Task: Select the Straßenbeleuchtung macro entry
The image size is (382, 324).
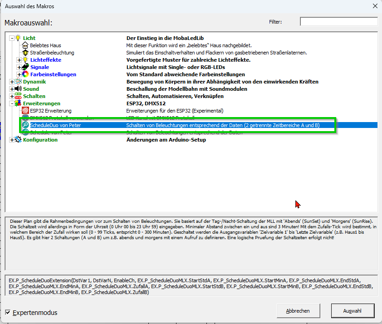Action: point(52,53)
